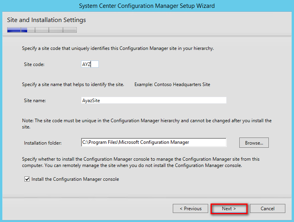Click the last empty segment of the wizard progress bar

(x=70, y=30)
